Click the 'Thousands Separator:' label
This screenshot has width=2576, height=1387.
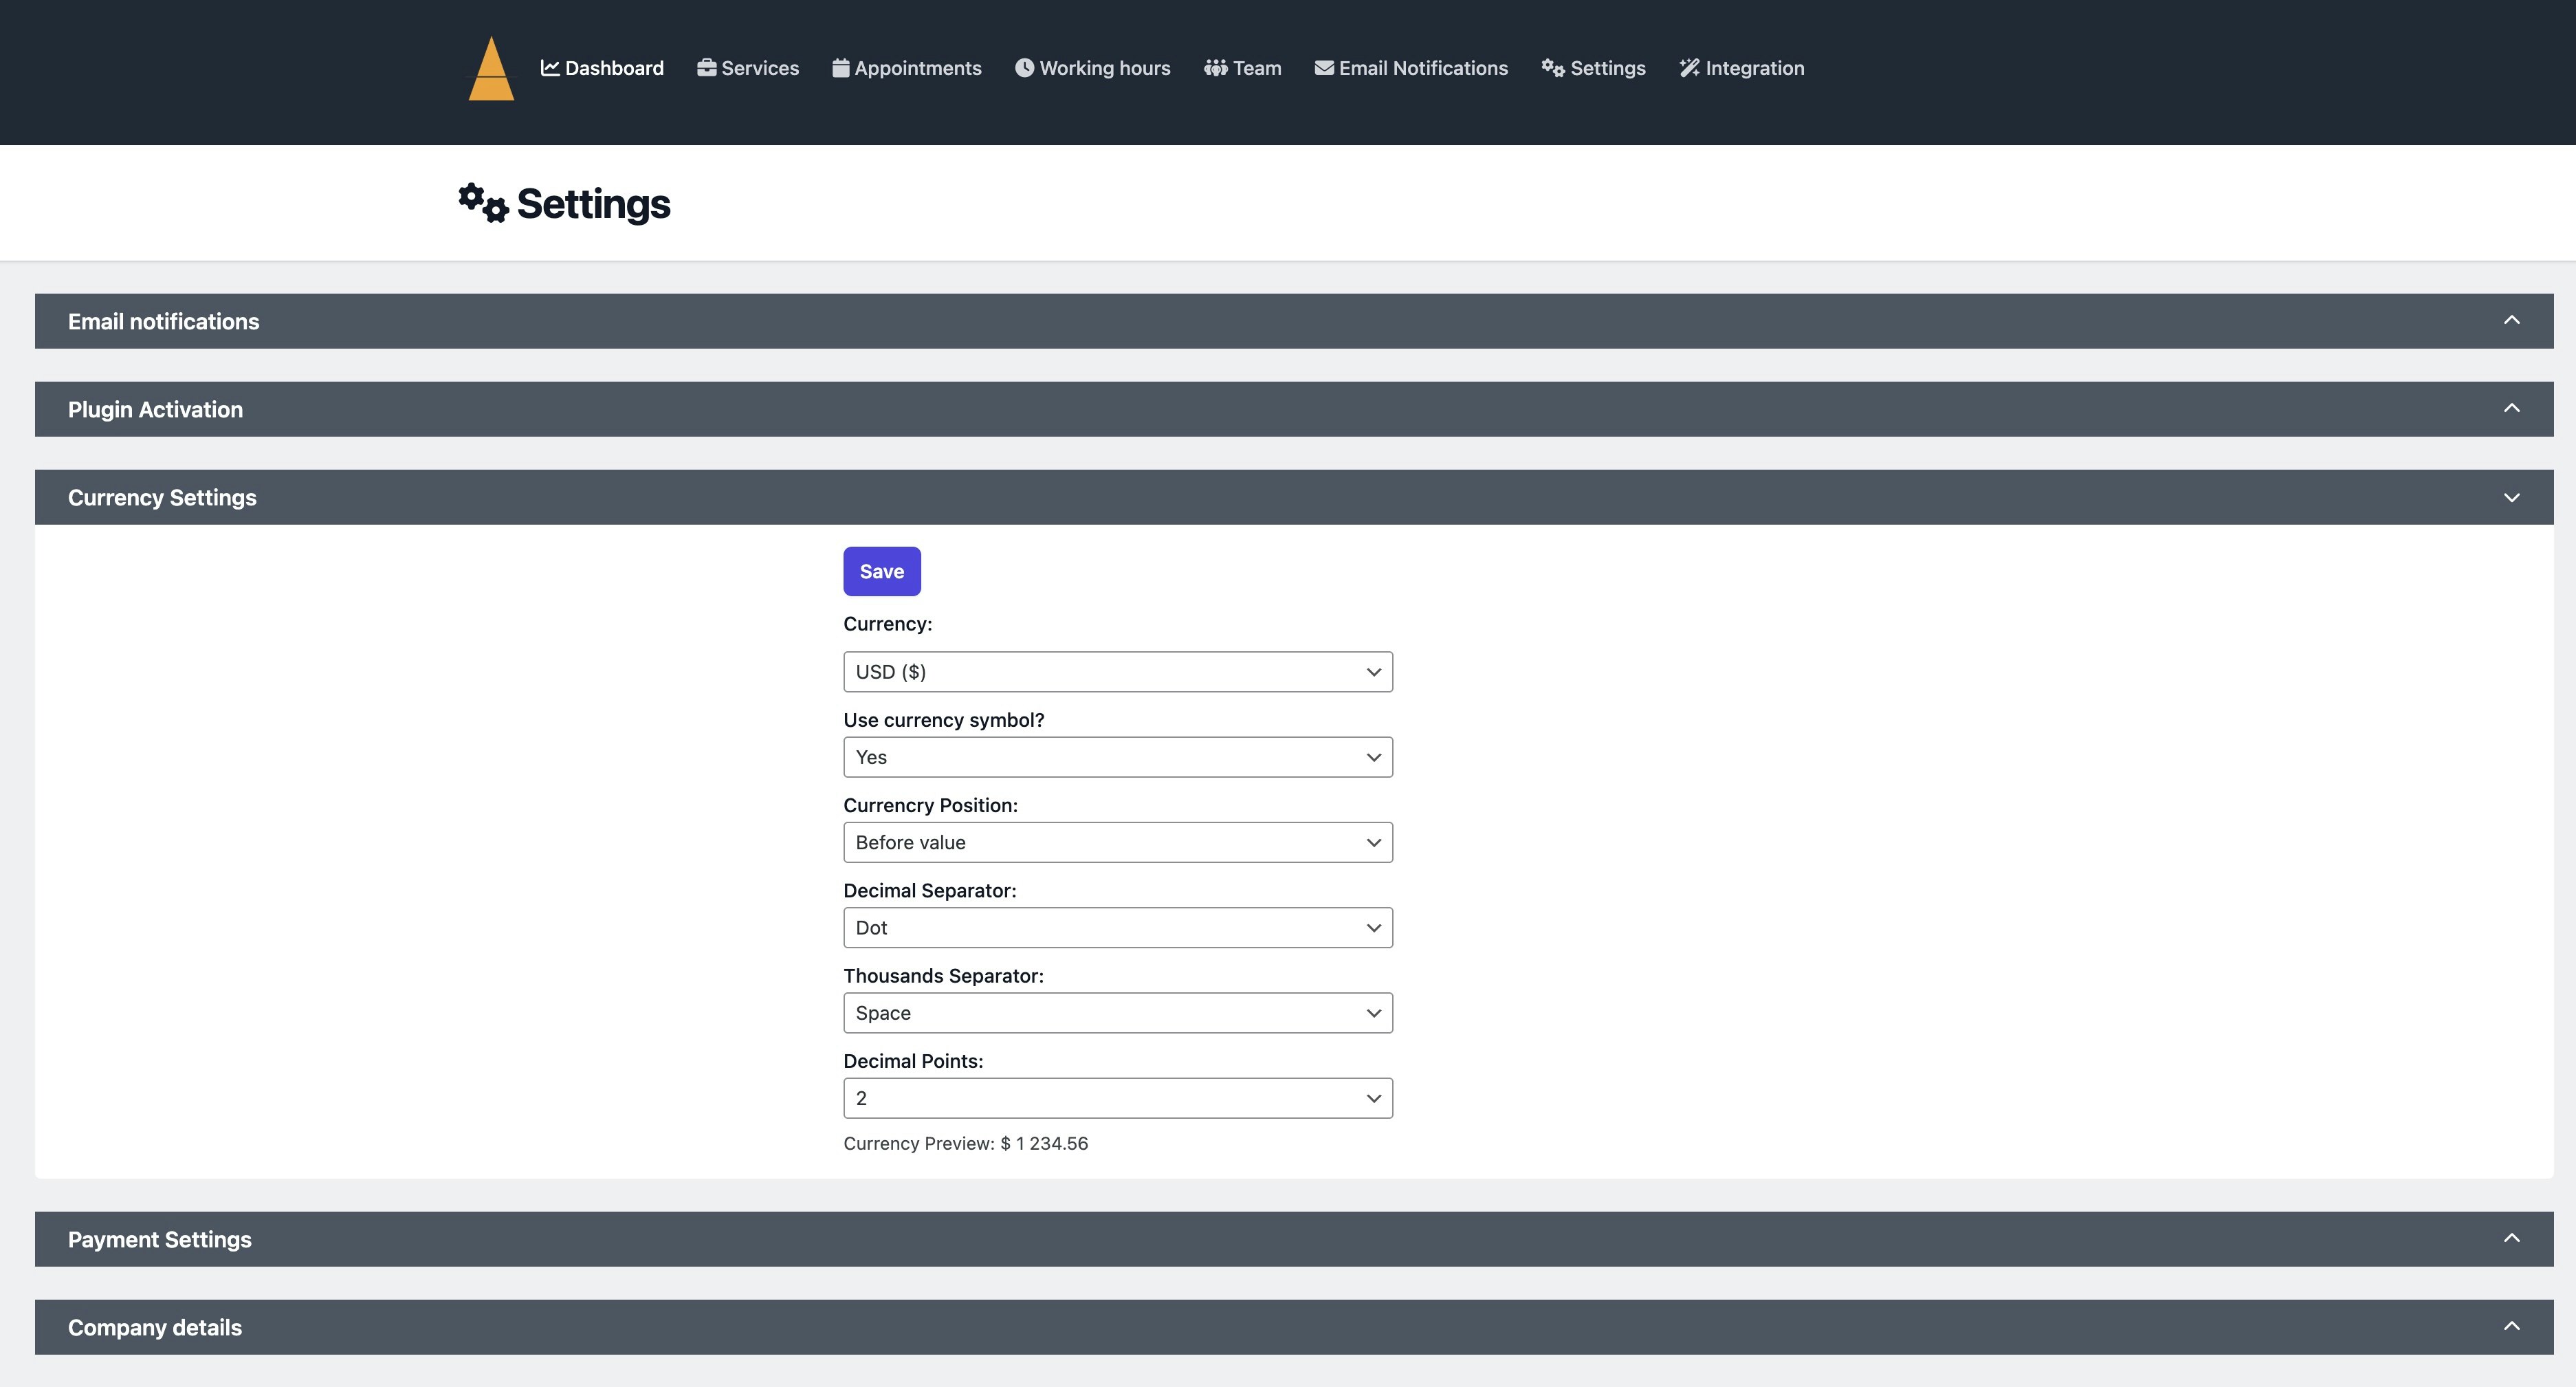coord(943,975)
